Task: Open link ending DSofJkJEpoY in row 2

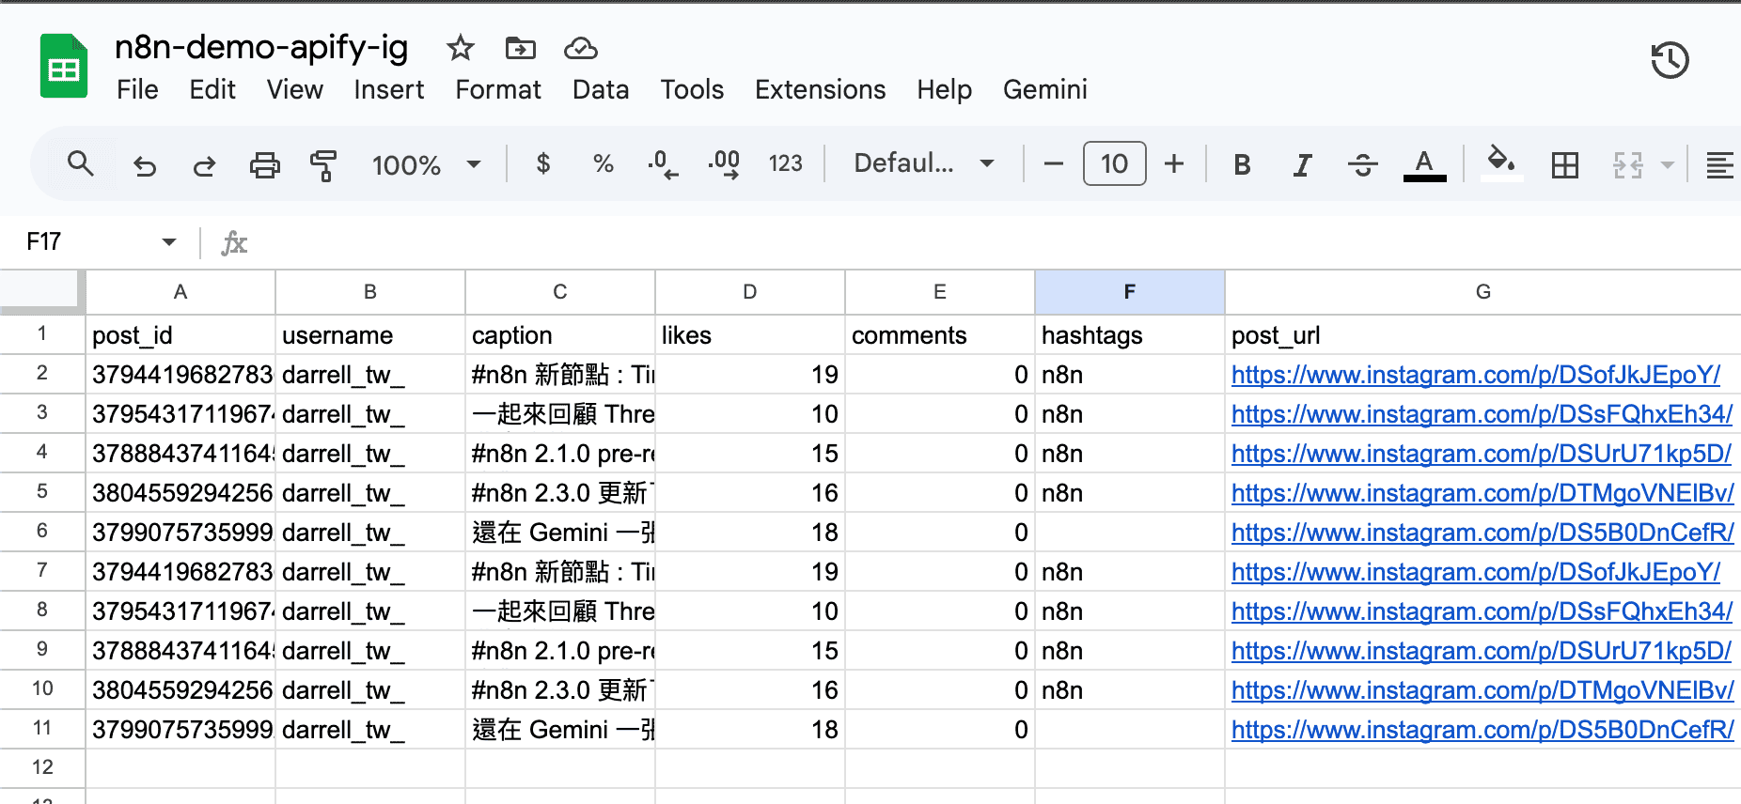Action: (1476, 375)
